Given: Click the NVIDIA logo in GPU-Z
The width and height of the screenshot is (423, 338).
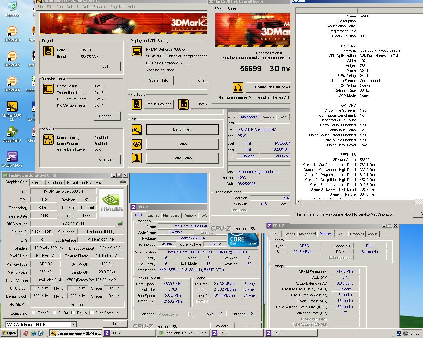Looking at the screenshot, I should tap(111, 203).
